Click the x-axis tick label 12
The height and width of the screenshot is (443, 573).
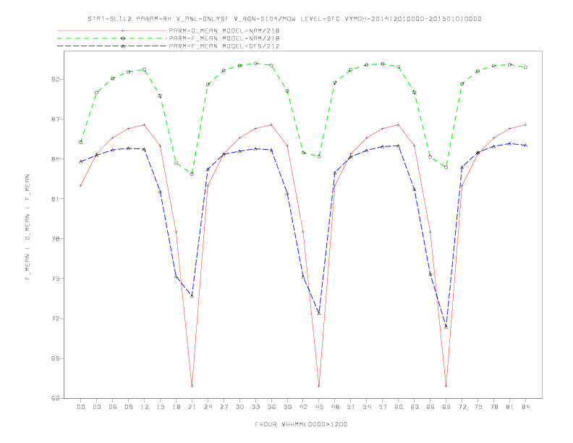pos(145,407)
